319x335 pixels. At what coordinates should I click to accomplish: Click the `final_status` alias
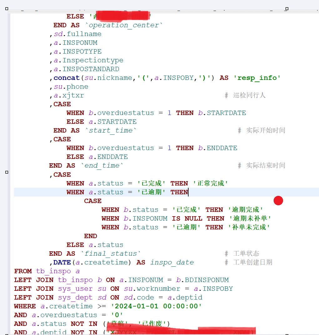coord(111,254)
